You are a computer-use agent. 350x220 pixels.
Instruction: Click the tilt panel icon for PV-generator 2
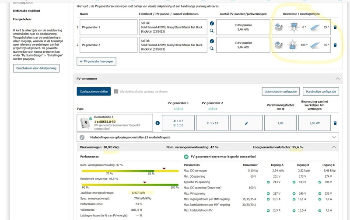315,45
